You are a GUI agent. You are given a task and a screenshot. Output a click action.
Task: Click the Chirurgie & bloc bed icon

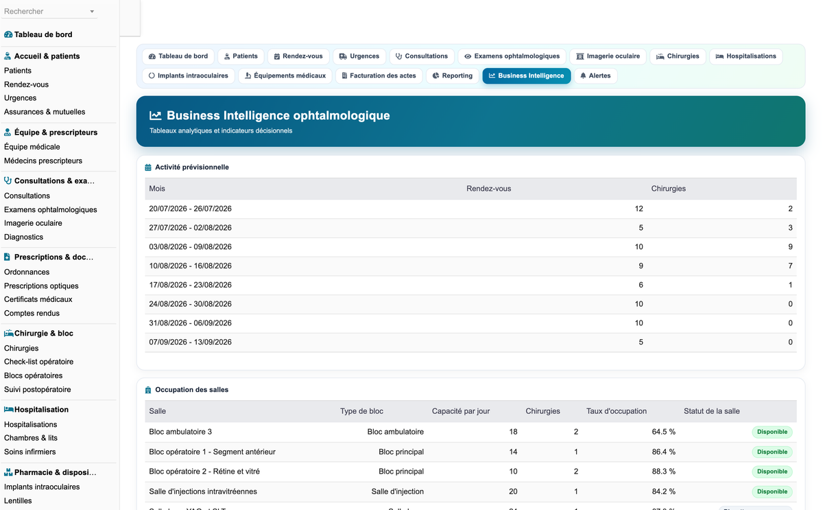(9, 334)
